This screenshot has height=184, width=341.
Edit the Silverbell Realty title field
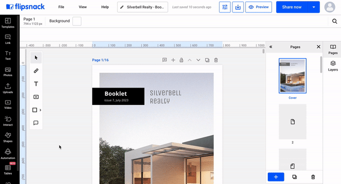click(142, 7)
